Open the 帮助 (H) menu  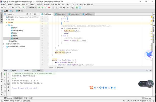[x=90, y=4]
